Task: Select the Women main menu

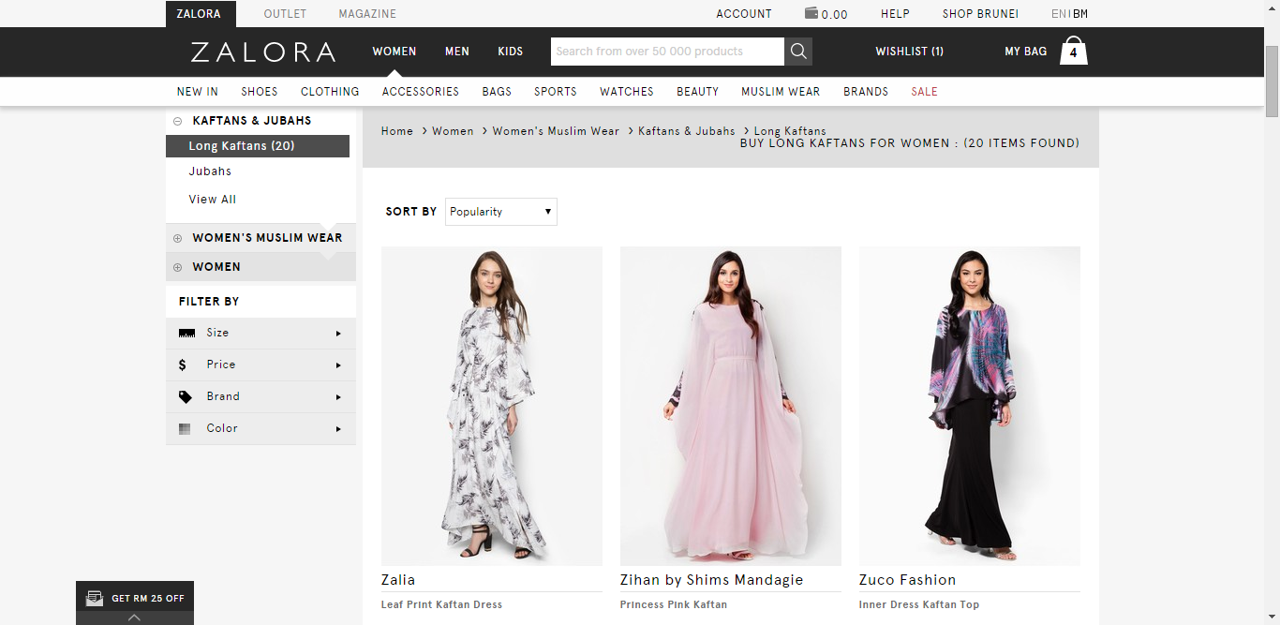Action: point(394,52)
